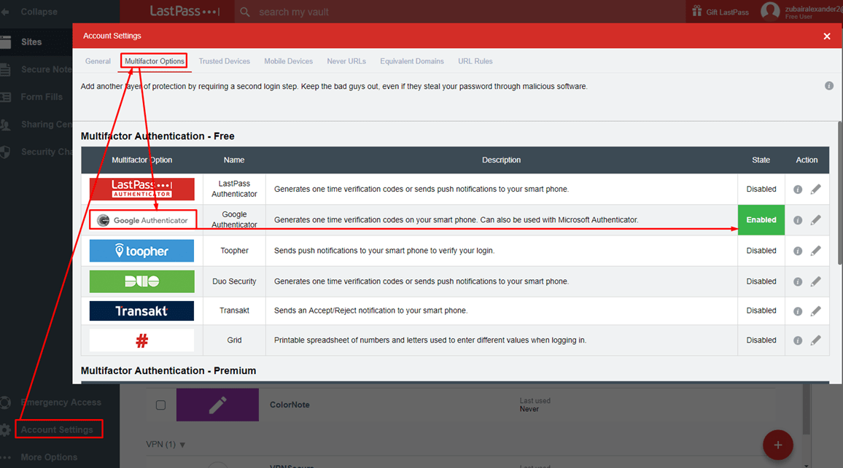
Task: Click info icon in Grid row
Action: [798, 340]
